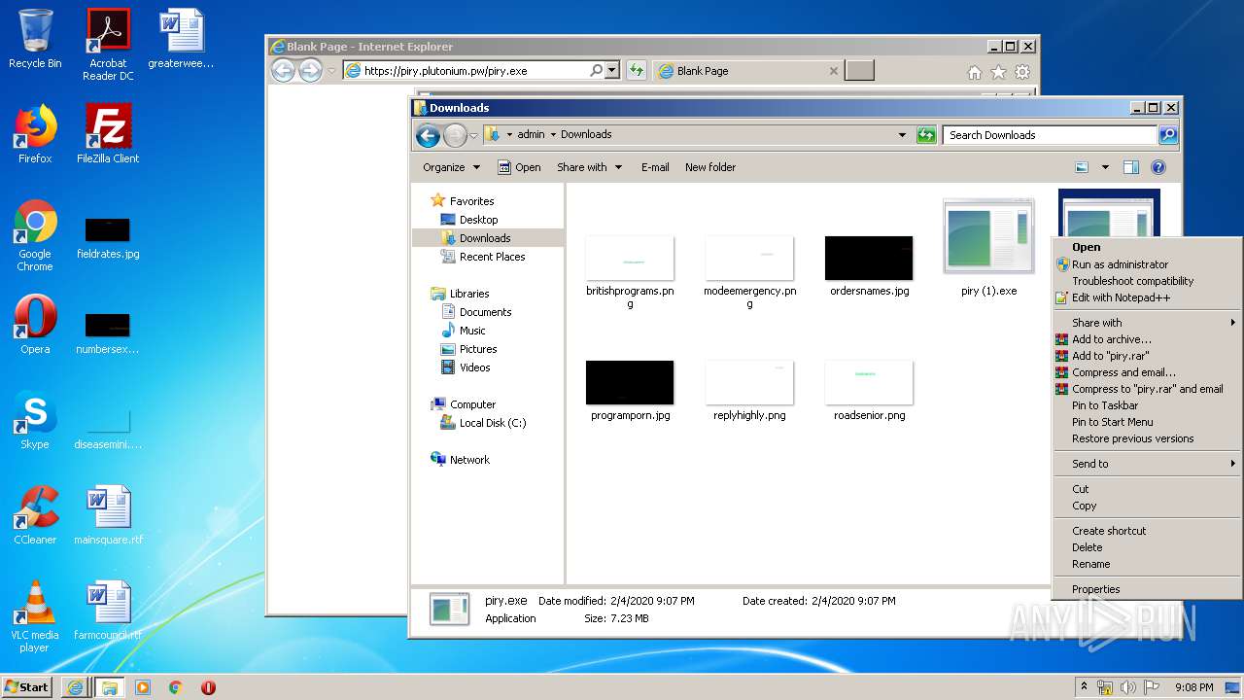Click the Search Downloads input field
The width and height of the screenshot is (1244, 700).
(x=1050, y=135)
